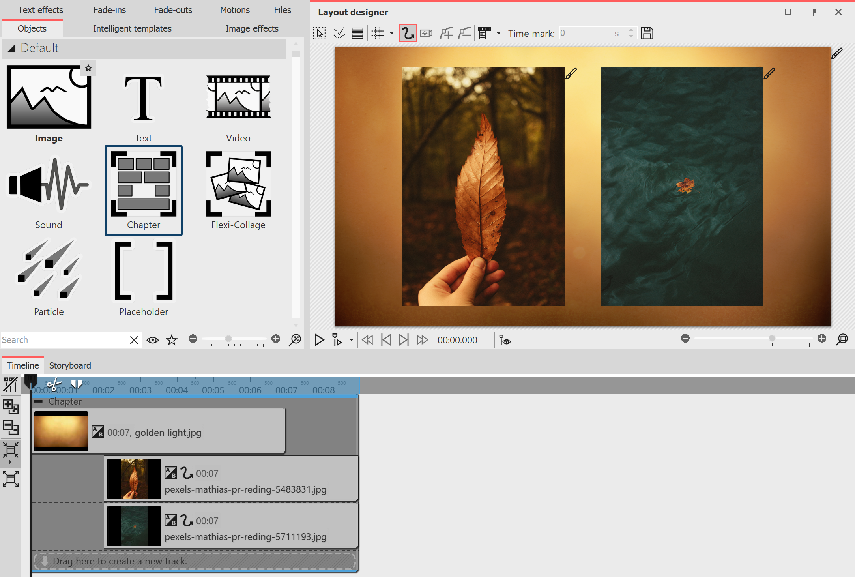Click the camera pan tool icon
Image resolution: width=855 pixels, height=577 pixels.
pos(426,33)
